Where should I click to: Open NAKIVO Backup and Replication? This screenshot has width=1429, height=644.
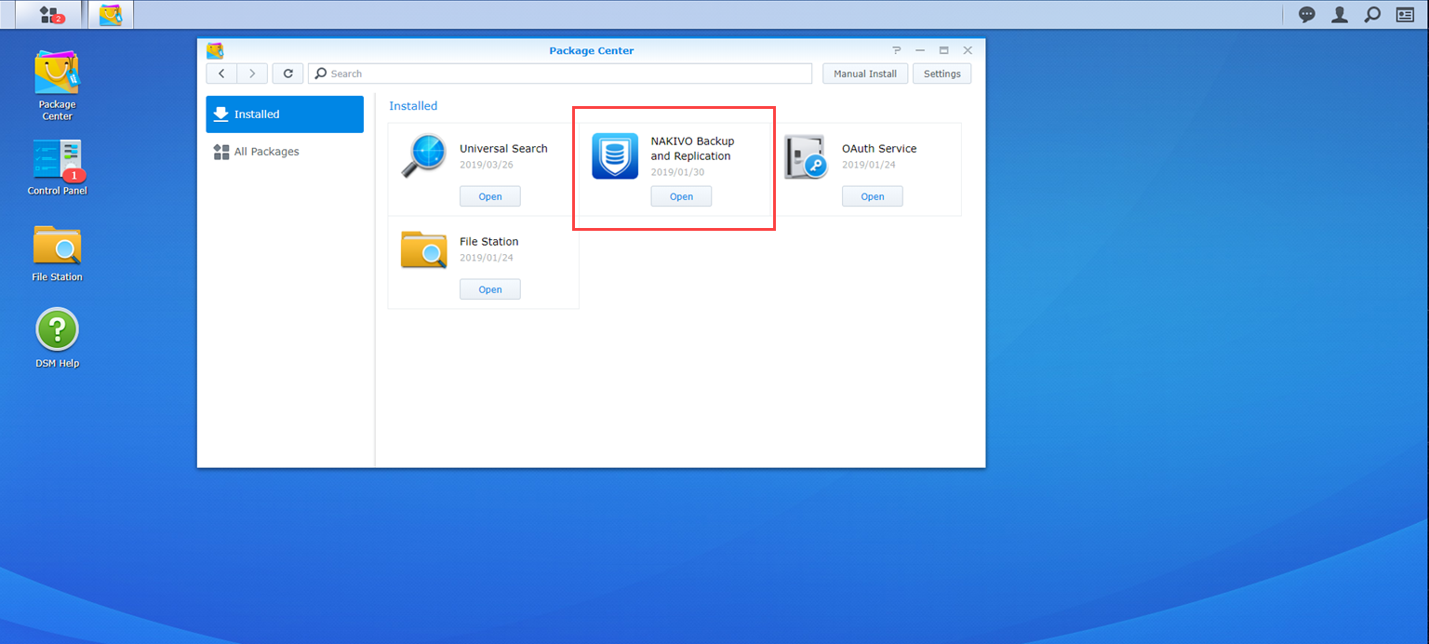[681, 195]
